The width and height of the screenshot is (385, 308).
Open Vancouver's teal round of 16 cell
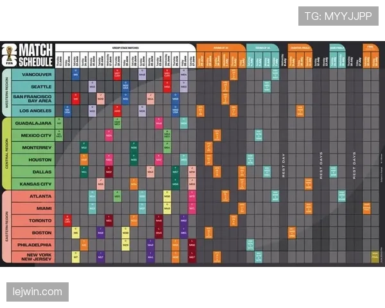pos(275,74)
